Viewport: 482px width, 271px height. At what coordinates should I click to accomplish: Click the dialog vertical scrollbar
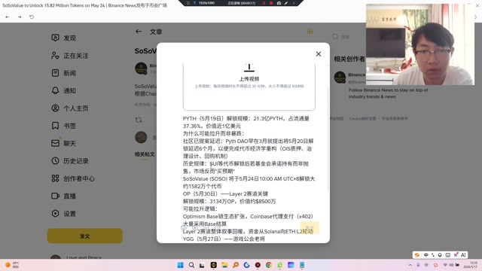click(328, 139)
